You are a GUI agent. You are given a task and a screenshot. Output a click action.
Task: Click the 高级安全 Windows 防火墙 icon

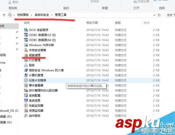click(26, 70)
